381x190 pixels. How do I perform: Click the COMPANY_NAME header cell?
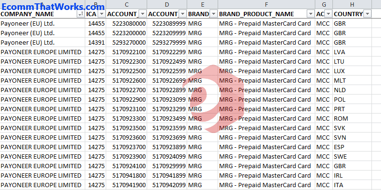(42, 14)
